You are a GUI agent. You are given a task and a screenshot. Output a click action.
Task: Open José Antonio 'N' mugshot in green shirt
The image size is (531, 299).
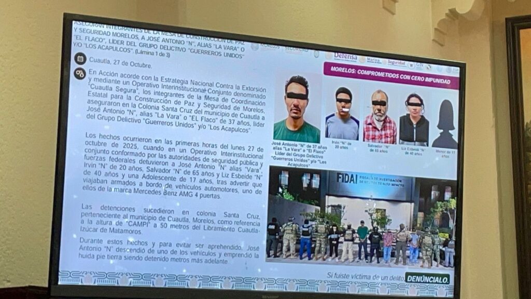[297, 110]
